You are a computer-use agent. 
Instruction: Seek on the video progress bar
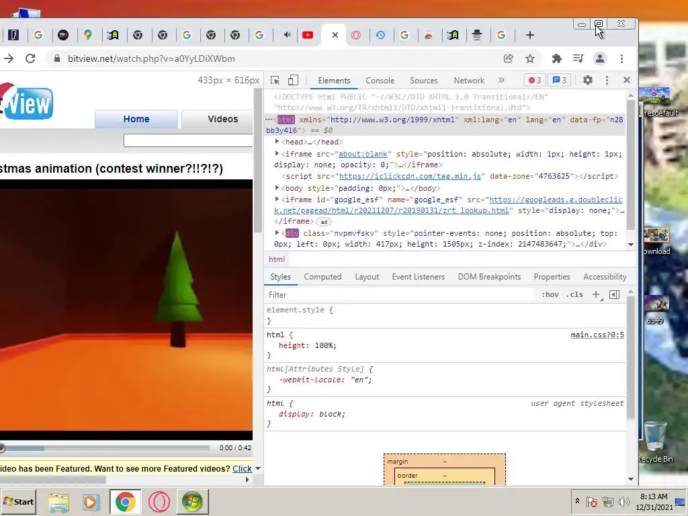(x=105, y=448)
